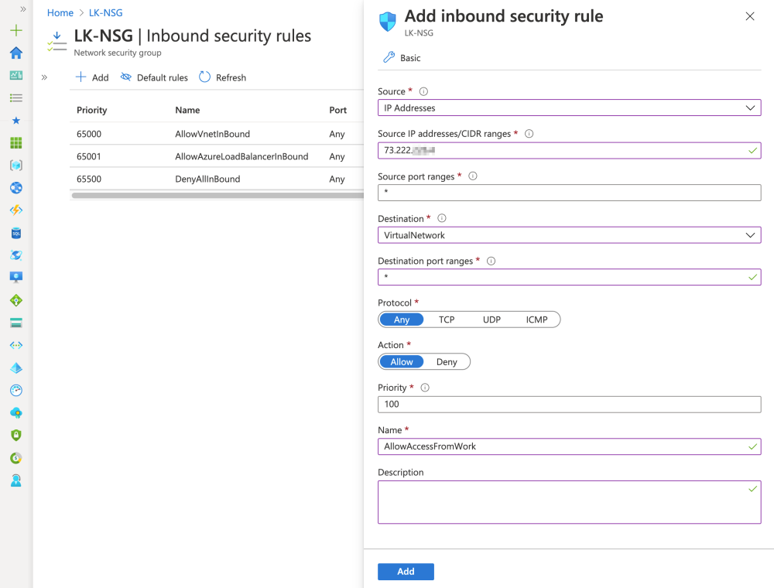This screenshot has height=588, width=774.
Task: Choose the Deny action option
Action: point(447,362)
